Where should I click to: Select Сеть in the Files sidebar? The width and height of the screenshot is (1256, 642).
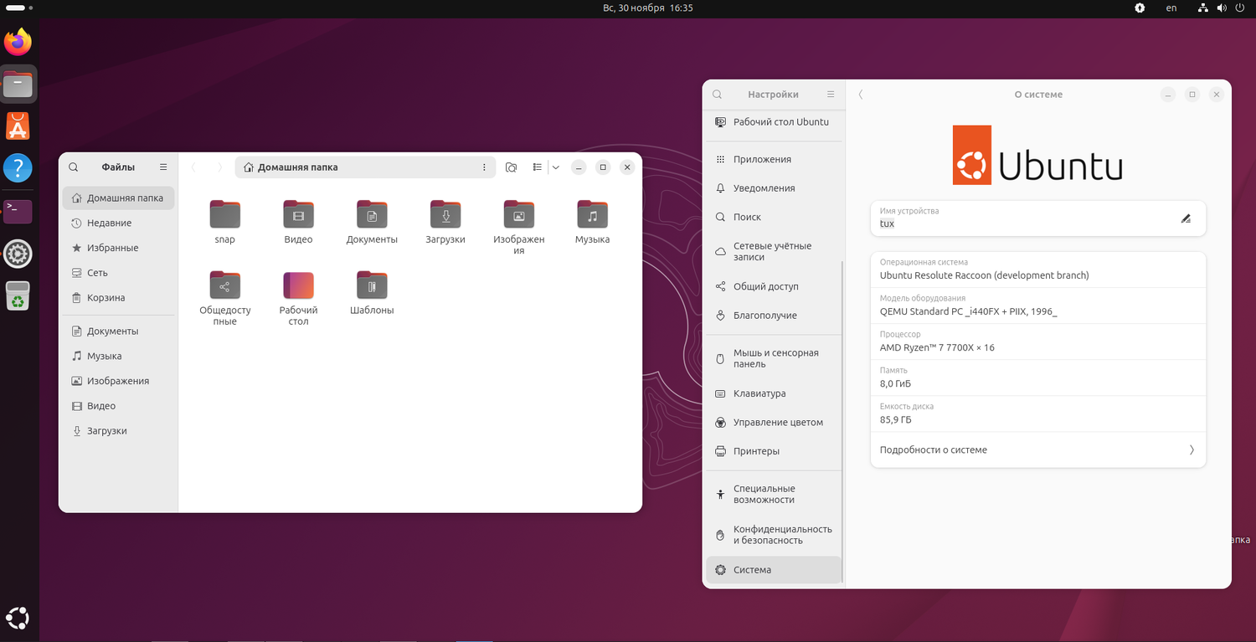(118, 273)
